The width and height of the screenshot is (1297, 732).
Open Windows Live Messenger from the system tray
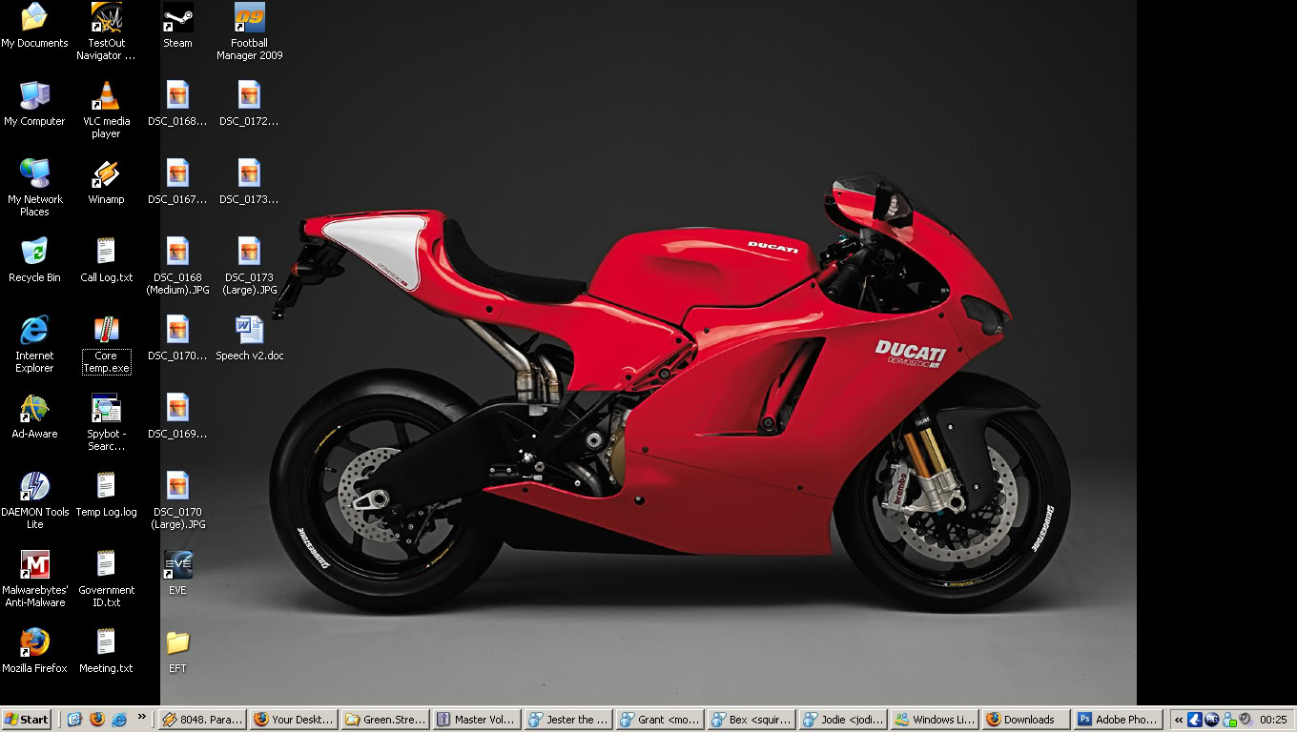[x=1229, y=720]
